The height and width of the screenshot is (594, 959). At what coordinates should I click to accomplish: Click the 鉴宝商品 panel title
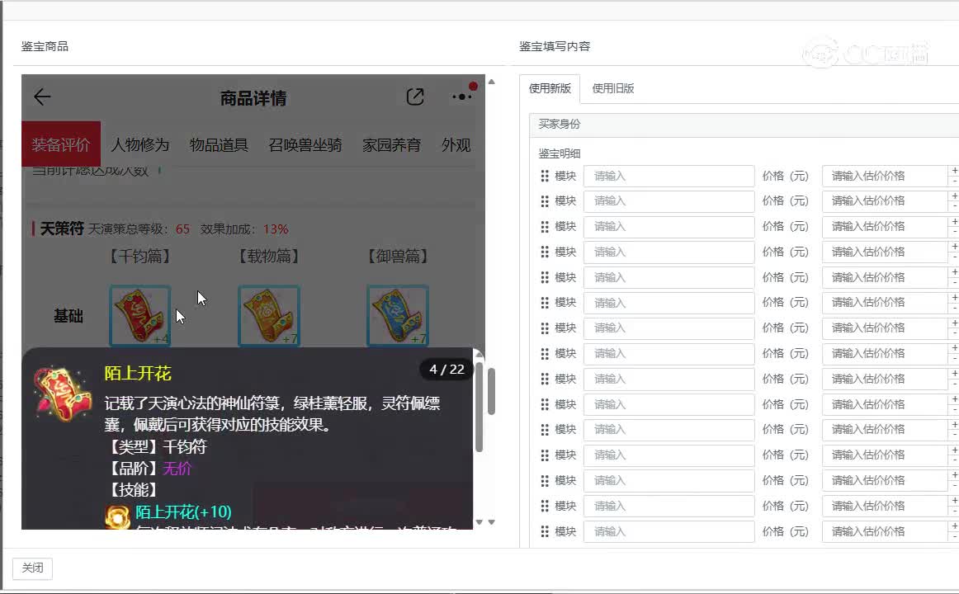pos(45,46)
